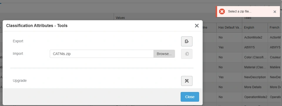This screenshot has width=282, height=106.
Task: Dismiss the 'Select a zip file...' notification
Action: (x=275, y=12)
